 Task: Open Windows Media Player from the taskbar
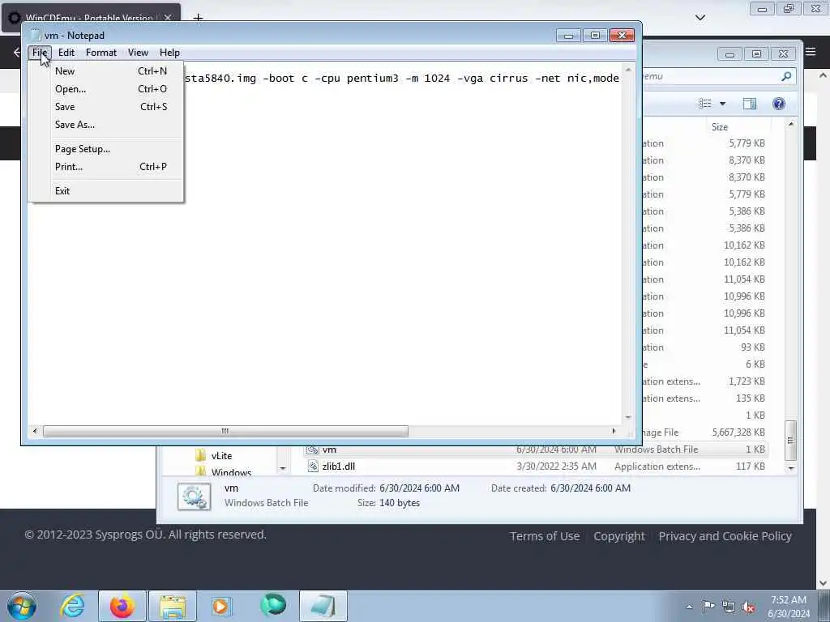[x=221, y=606]
